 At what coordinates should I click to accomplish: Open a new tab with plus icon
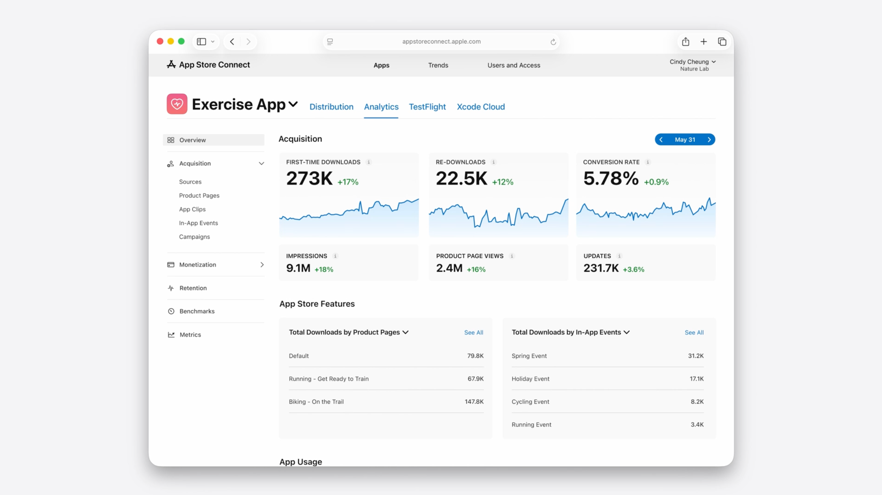pyautogui.click(x=704, y=41)
